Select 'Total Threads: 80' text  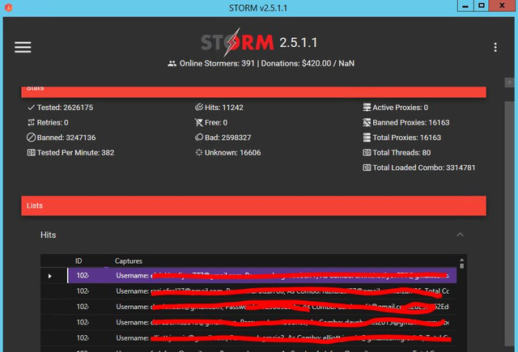[x=401, y=153]
